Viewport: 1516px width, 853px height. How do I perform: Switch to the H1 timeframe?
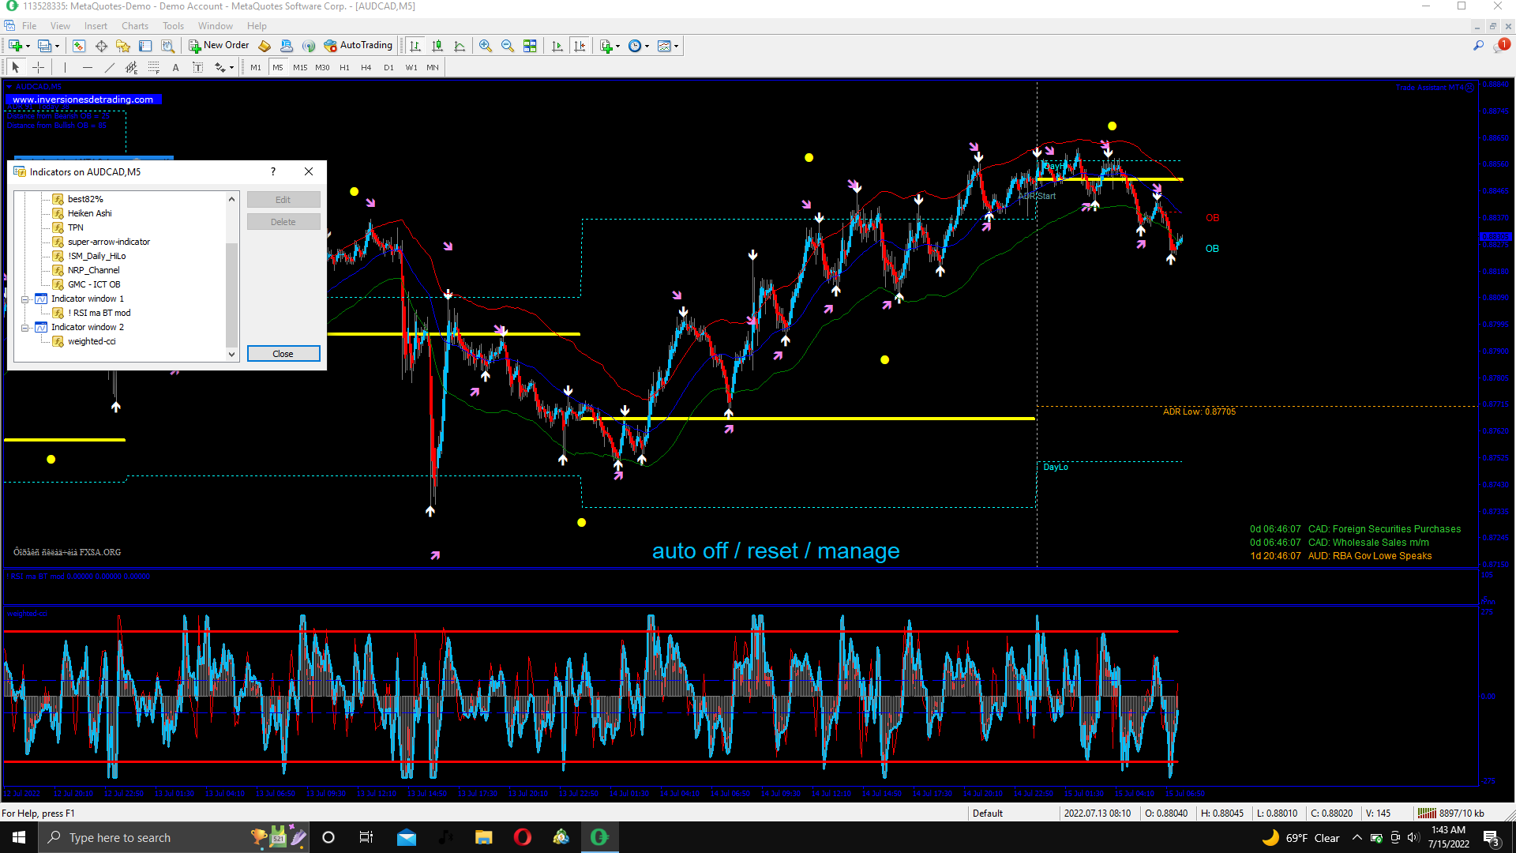pyautogui.click(x=344, y=68)
